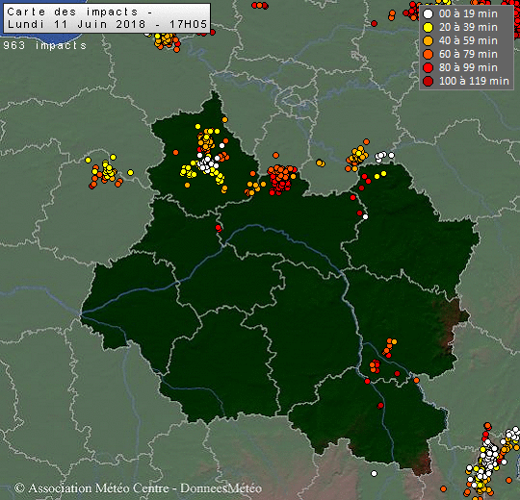Click the "00 à 19 min" legend label
The height and width of the screenshot is (500, 520).
point(468,13)
